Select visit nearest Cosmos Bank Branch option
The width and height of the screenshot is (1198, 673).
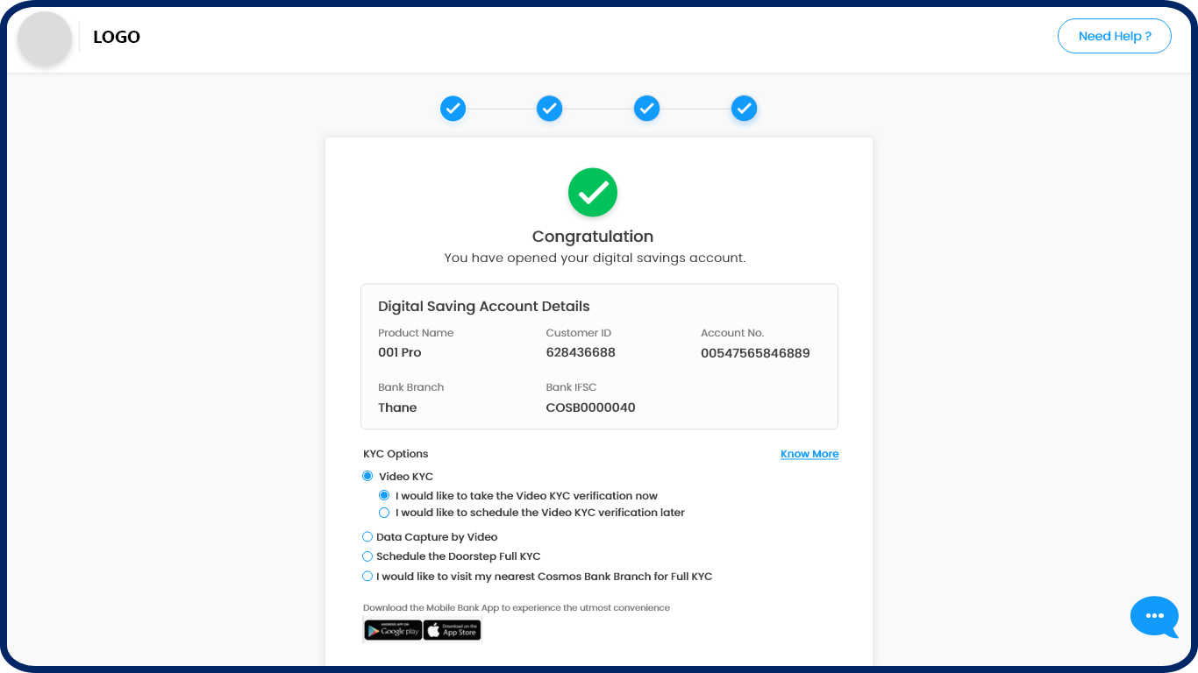coord(367,577)
